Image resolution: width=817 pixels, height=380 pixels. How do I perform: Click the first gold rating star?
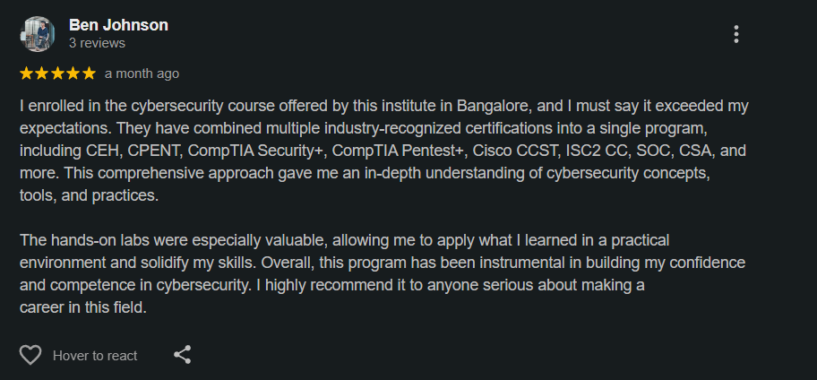[26, 73]
